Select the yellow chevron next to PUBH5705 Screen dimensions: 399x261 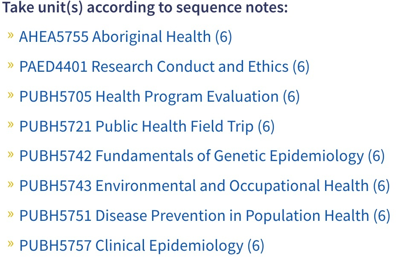point(11,95)
